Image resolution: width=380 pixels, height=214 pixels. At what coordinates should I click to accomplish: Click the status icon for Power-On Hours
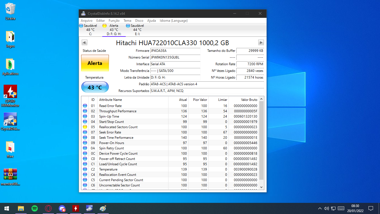coord(85,143)
